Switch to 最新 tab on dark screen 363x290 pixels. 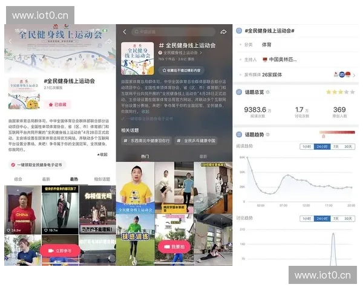(203, 156)
